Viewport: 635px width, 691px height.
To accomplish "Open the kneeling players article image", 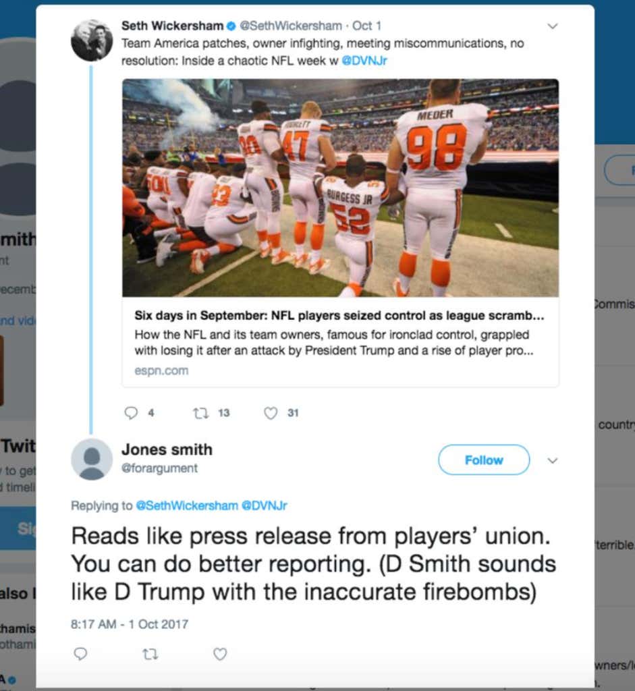I will (340, 188).
